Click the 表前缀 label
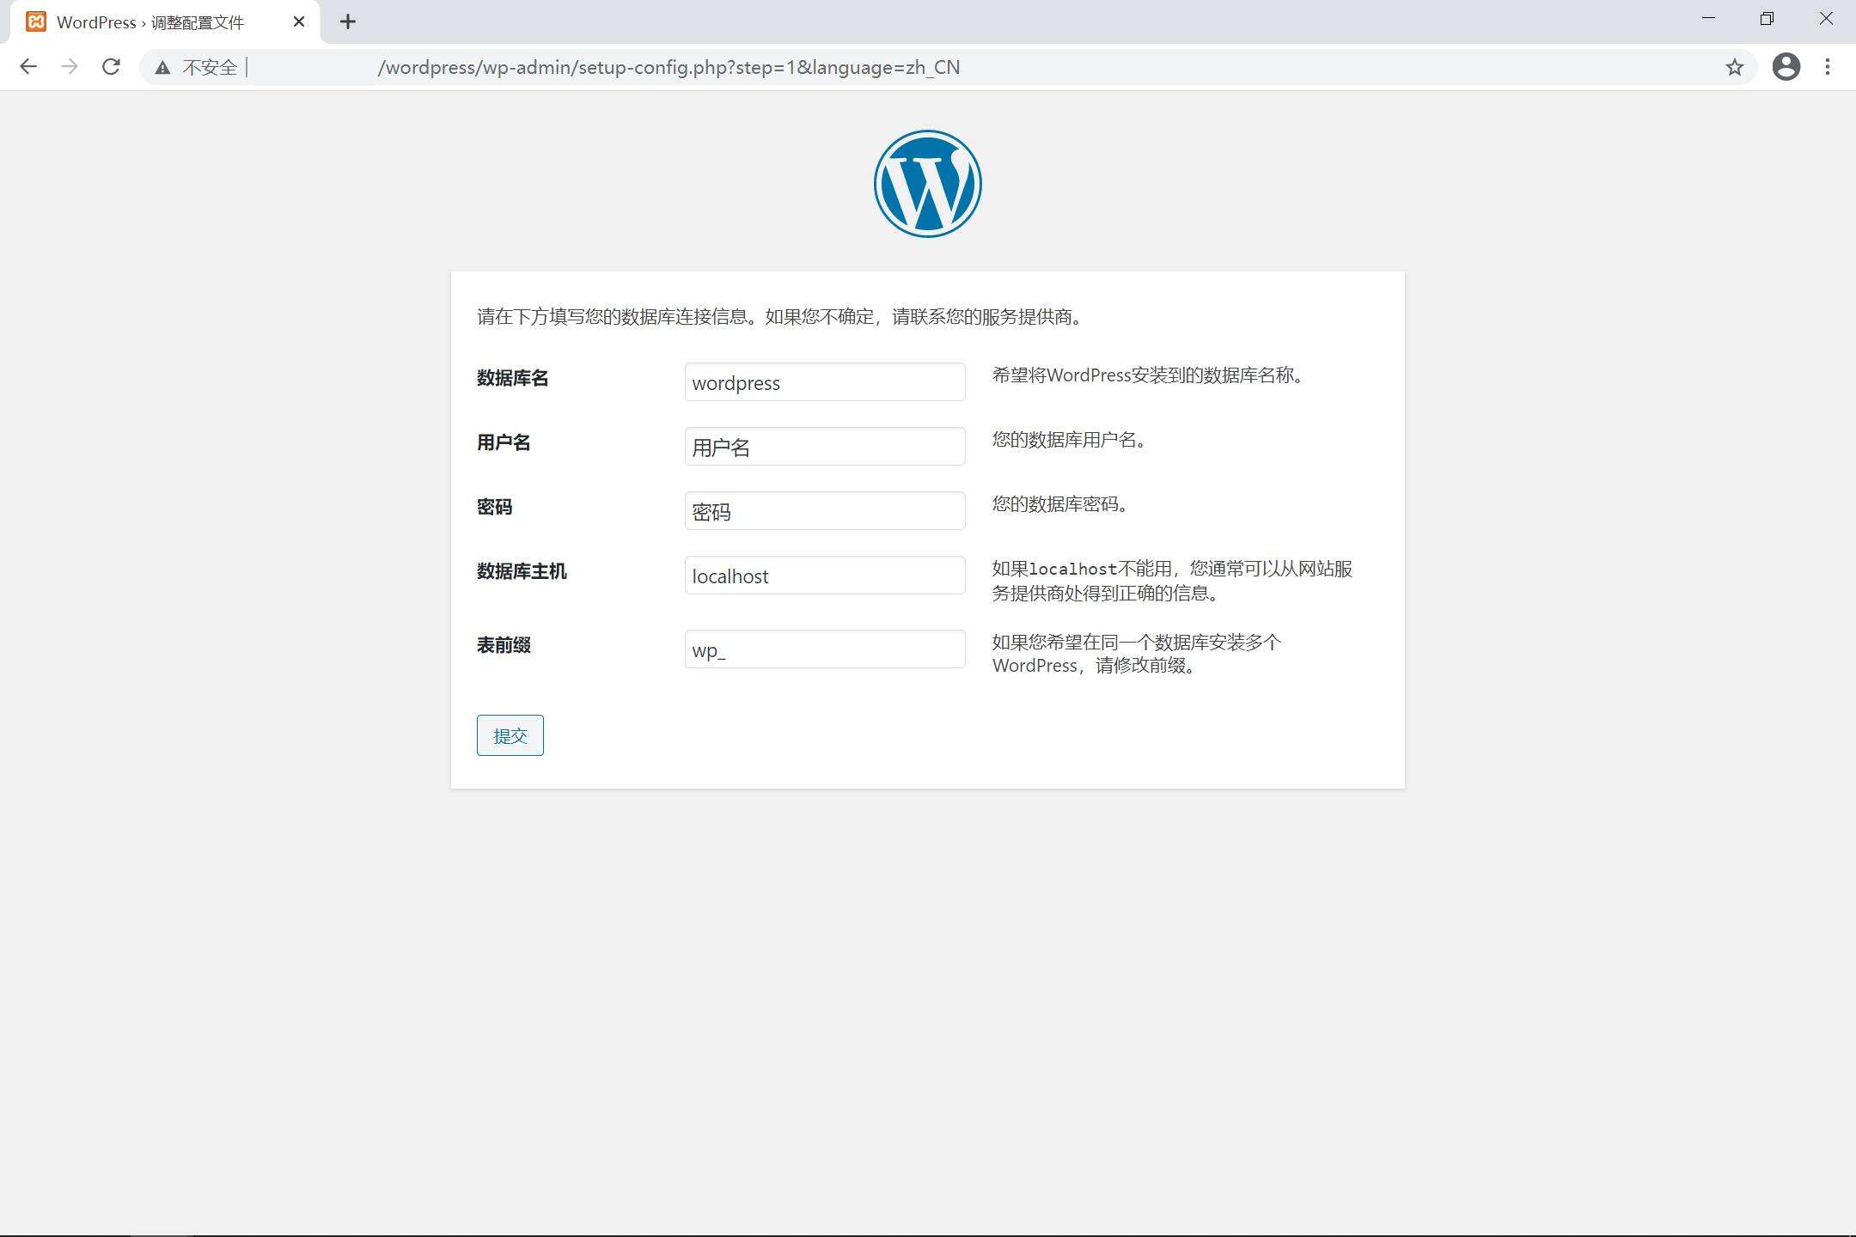 tap(504, 645)
